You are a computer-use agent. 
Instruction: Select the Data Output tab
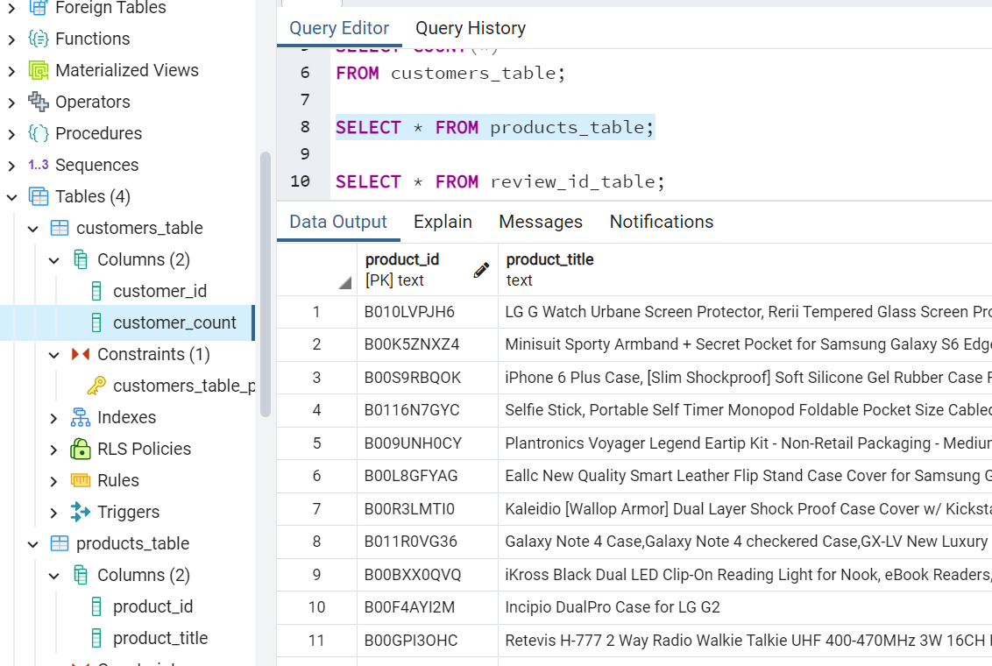point(338,222)
